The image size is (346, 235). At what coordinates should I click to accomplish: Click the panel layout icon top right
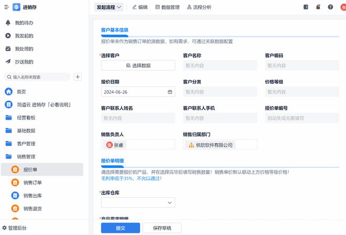306,7
